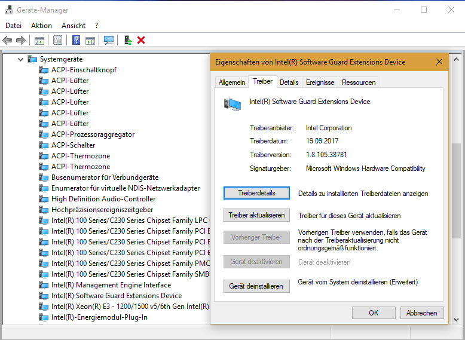Open the ? help menu

point(97,26)
